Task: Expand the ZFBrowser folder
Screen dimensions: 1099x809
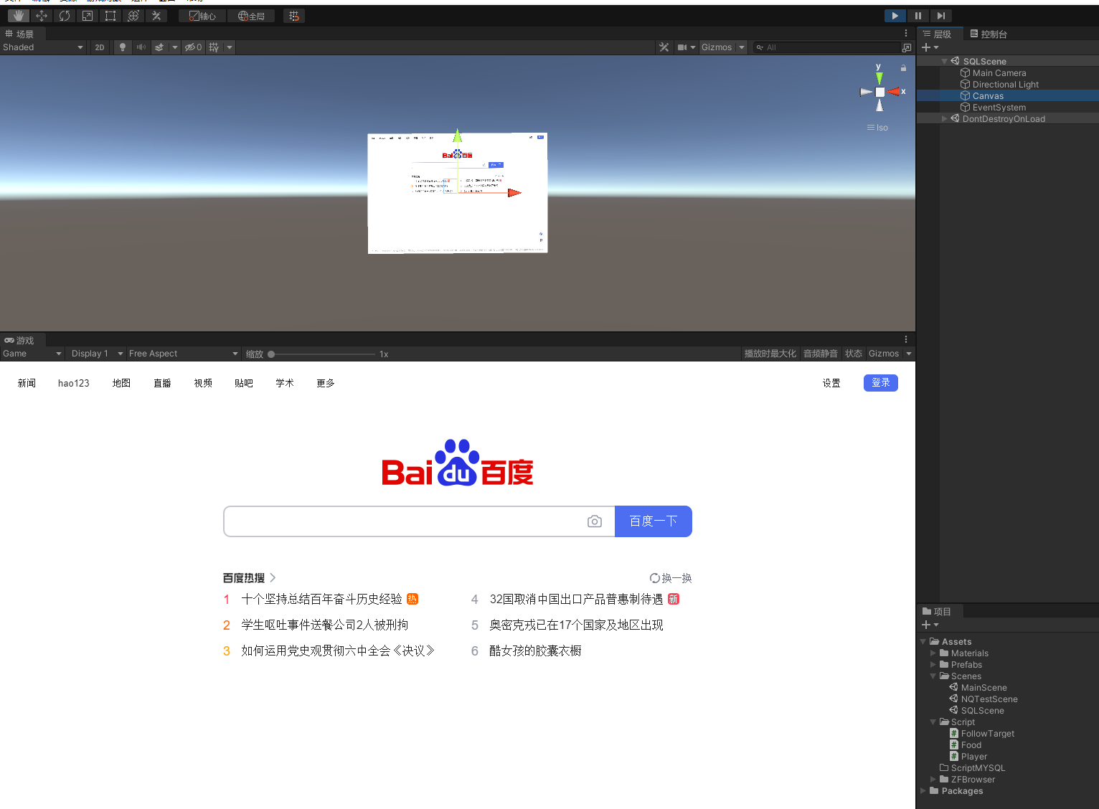Action: click(x=933, y=780)
